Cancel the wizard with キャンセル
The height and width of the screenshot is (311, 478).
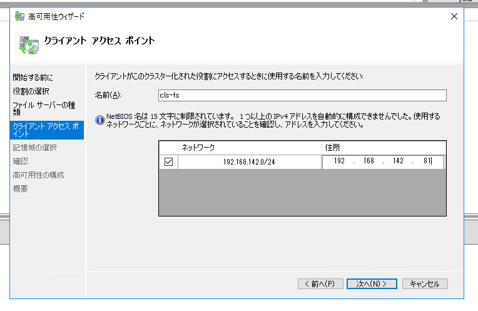point(425,284)
